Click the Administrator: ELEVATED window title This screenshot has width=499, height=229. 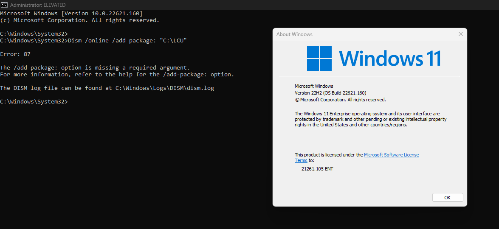[x=38, y=5]
